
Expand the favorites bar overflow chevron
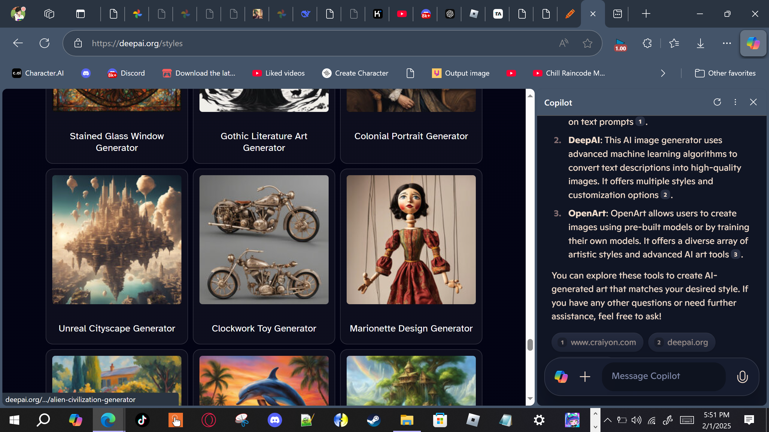(x=663, y=73)
